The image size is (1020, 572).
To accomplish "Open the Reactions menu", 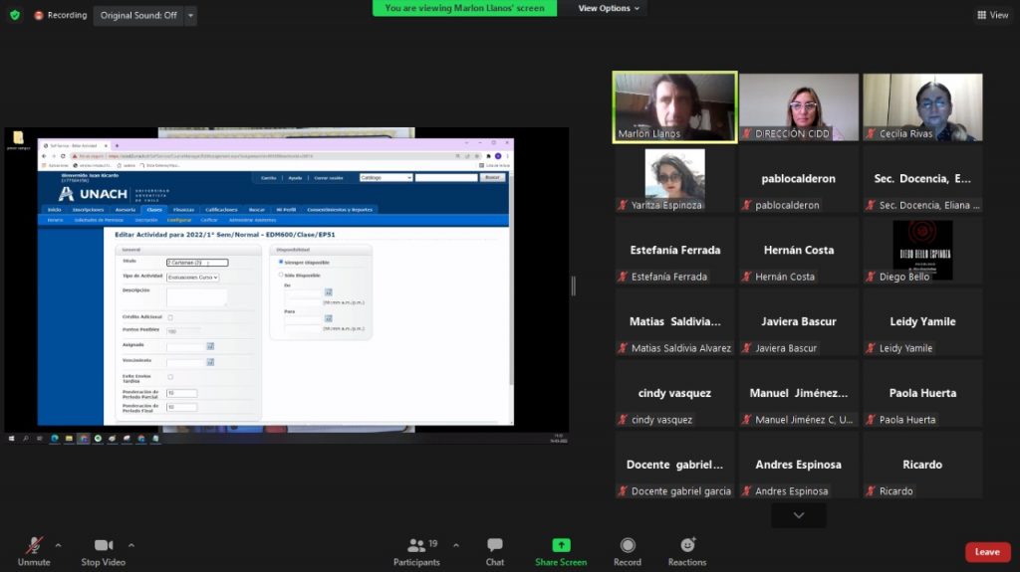I will click(687, 545).
